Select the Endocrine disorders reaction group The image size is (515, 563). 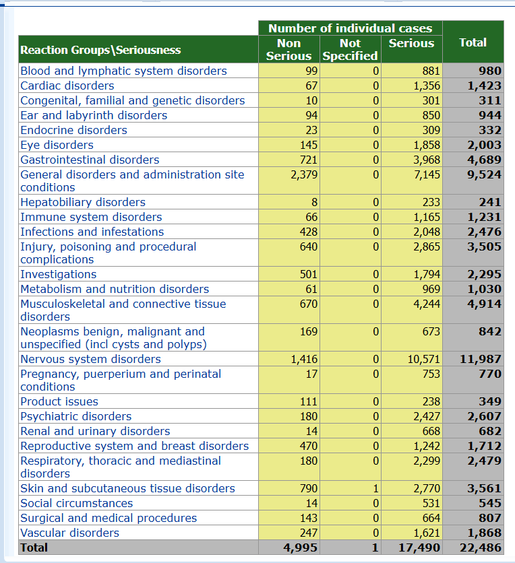point(73,130)
